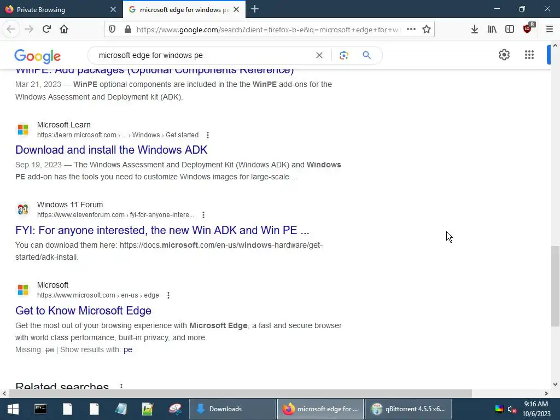This screenshot has height=420, width=560.
Task: Click the learn.microsoft.com breadcrumb URL
Action: (x=118, y=135)
